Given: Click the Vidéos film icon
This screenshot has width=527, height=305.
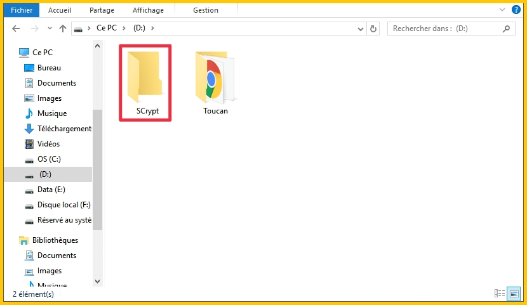Looking at the screenshot, I should click(29, 144).
